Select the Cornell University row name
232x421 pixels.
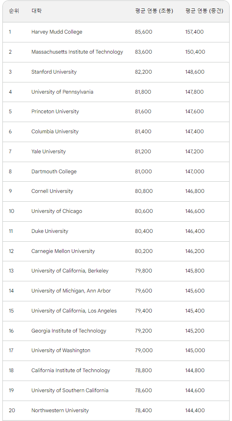[x=52, y=191]
